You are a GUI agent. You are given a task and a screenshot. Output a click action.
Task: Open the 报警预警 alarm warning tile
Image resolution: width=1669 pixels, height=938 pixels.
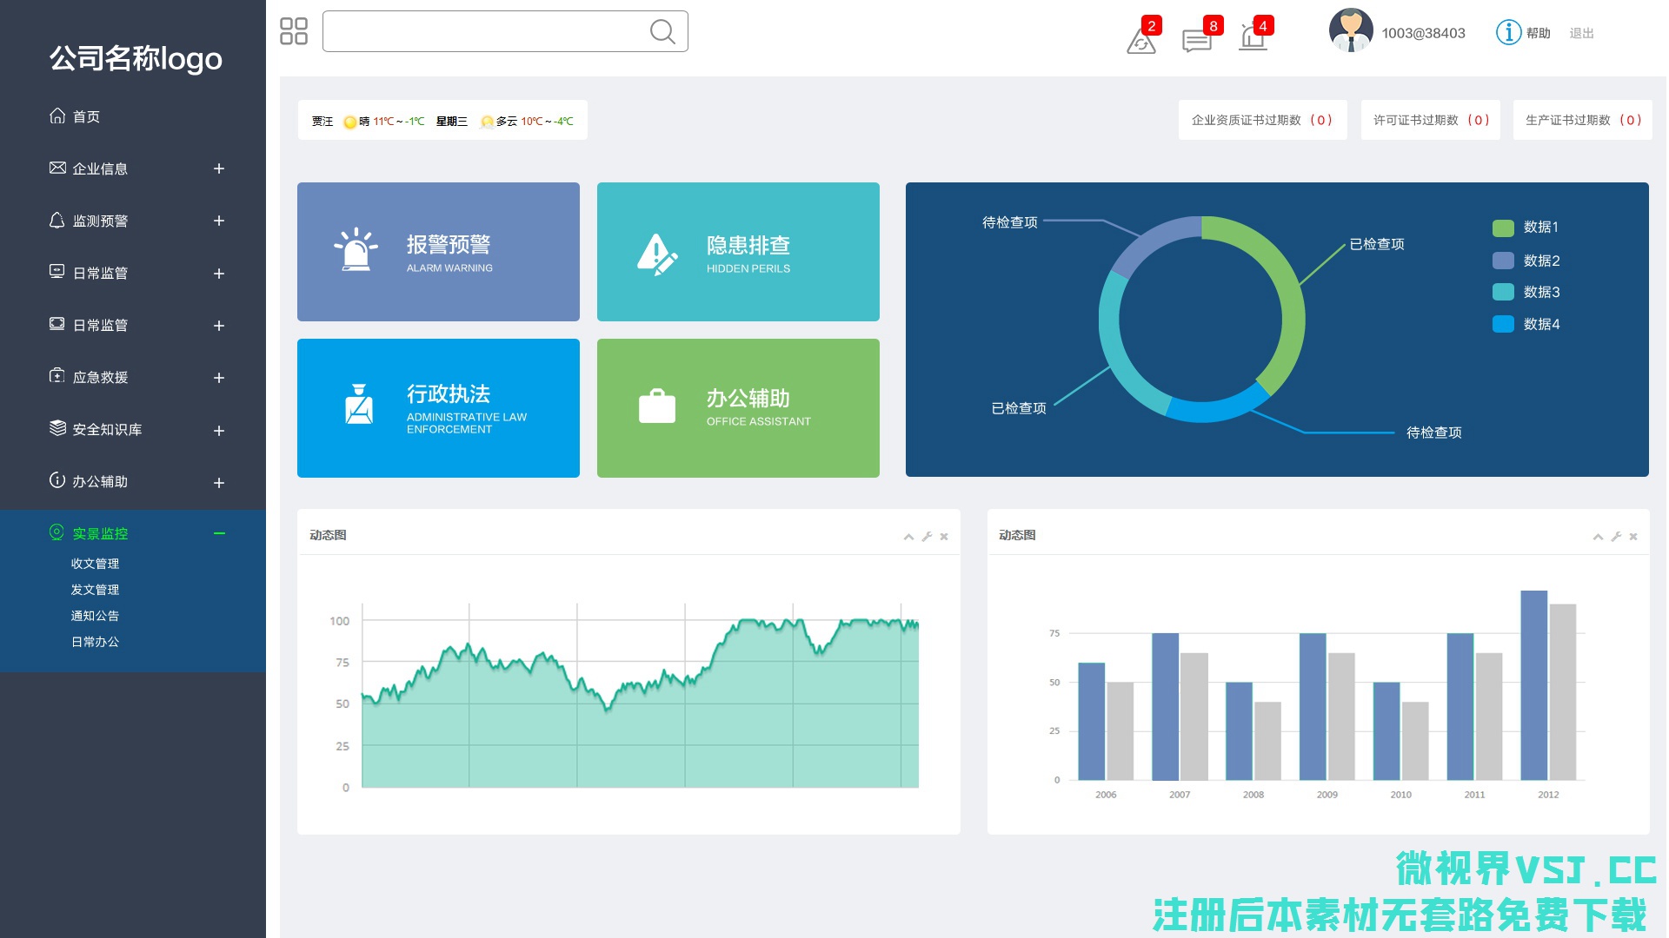pos(438,252)
